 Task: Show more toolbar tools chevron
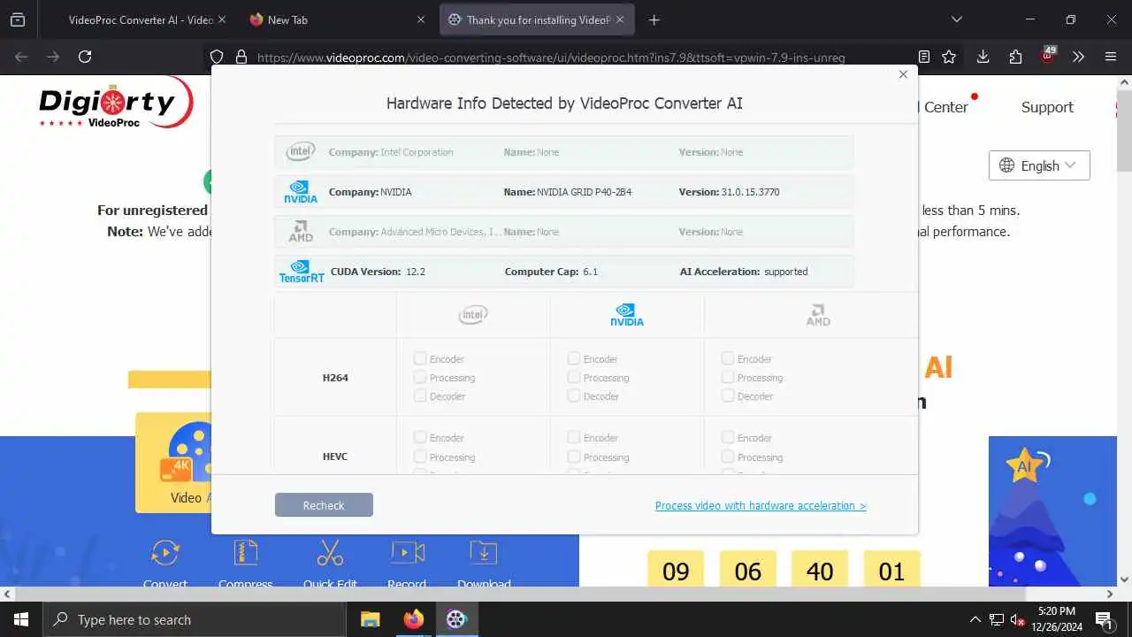(1078, 57)
